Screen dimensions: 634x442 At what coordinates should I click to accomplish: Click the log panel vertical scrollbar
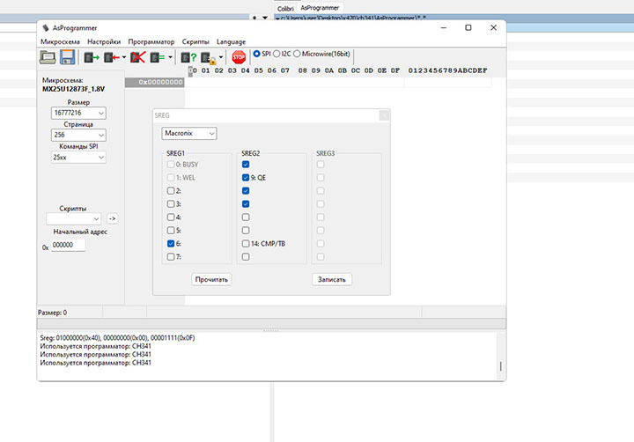click(x=501, y=356)
